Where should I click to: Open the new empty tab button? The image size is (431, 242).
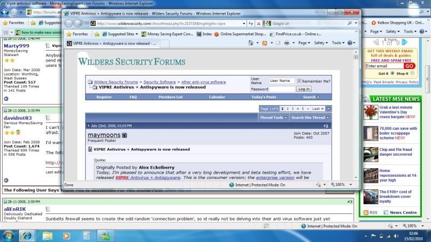[x=165, y=44]
